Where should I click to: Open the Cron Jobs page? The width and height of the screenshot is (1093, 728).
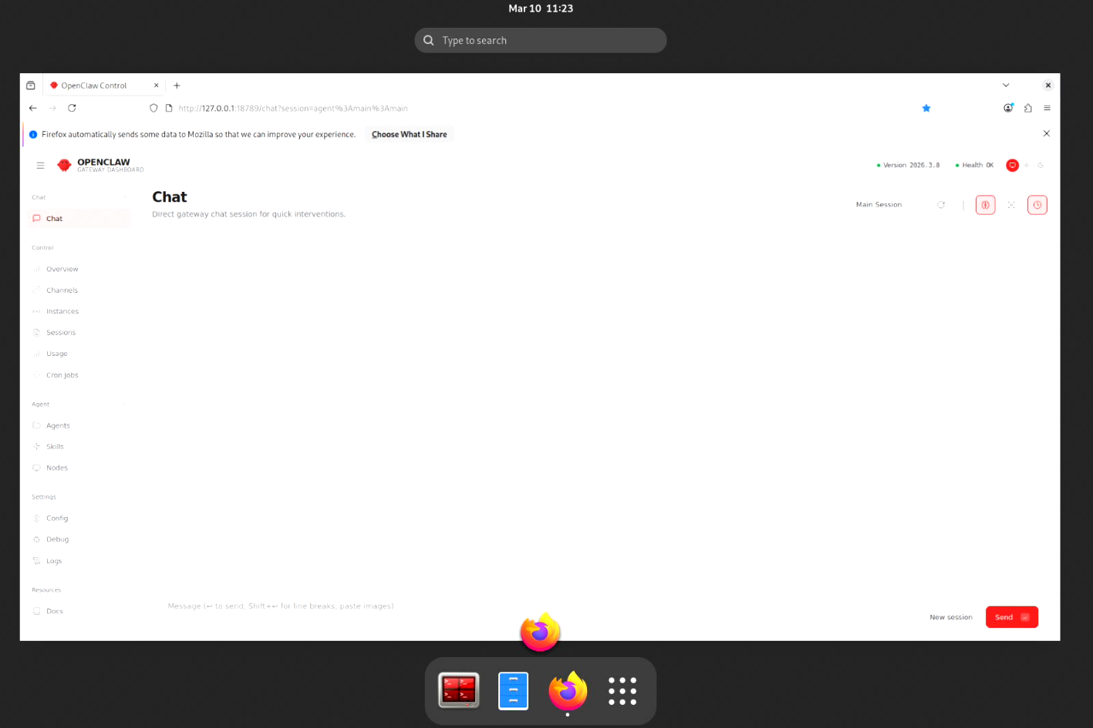(62, 375)
